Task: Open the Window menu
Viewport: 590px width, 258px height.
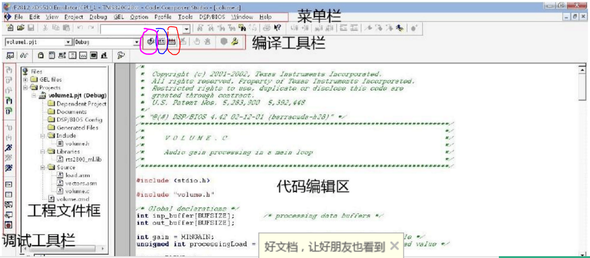Action: (242, 17)
